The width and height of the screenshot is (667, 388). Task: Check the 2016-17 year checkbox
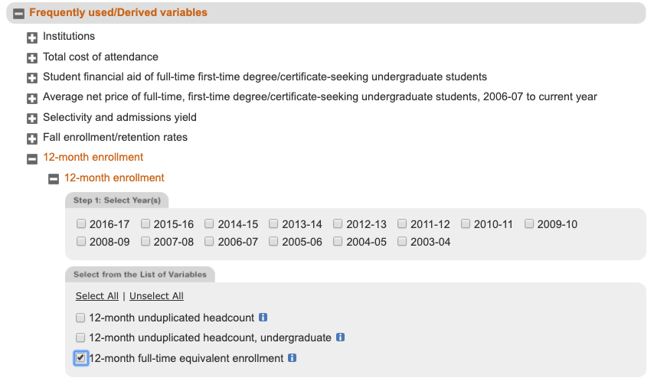click(x=81, y=223)
